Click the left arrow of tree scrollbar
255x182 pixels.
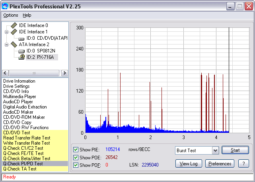tap(5, 73)
